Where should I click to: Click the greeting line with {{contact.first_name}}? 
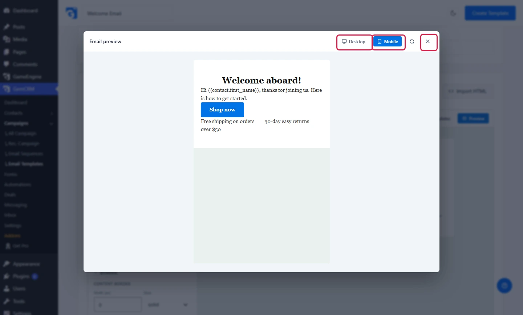pos(261,94)
